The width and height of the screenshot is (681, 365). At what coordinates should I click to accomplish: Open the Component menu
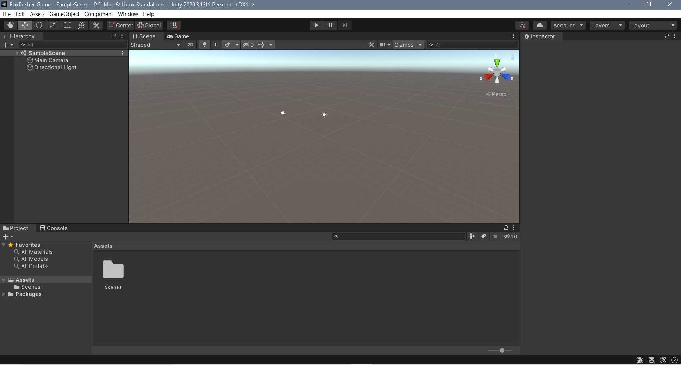pyautogui.click(x=99, y=14)
